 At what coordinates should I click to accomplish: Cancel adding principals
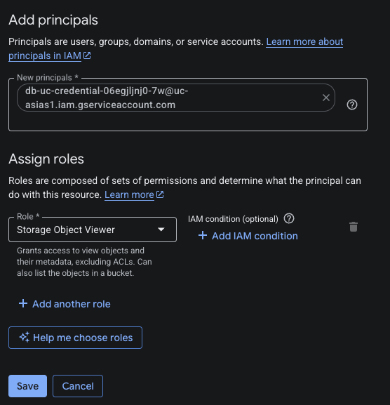78,386
